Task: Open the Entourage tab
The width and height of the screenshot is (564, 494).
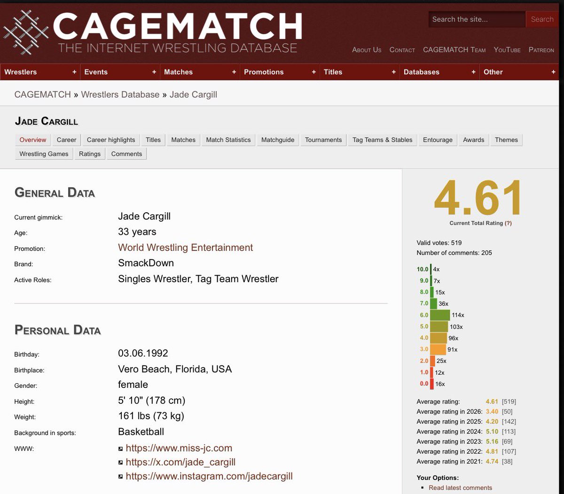Action: pos(438,140)
